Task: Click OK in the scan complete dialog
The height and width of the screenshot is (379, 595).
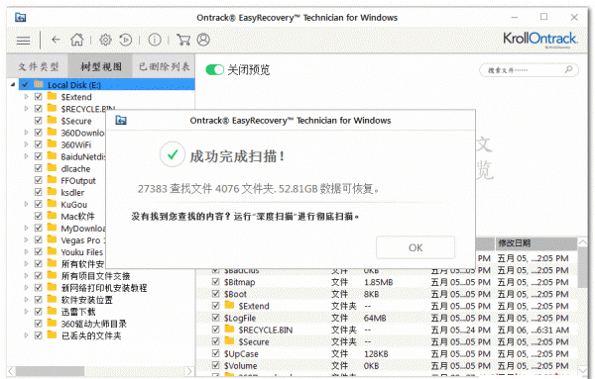Action: (x=416, y=247)
